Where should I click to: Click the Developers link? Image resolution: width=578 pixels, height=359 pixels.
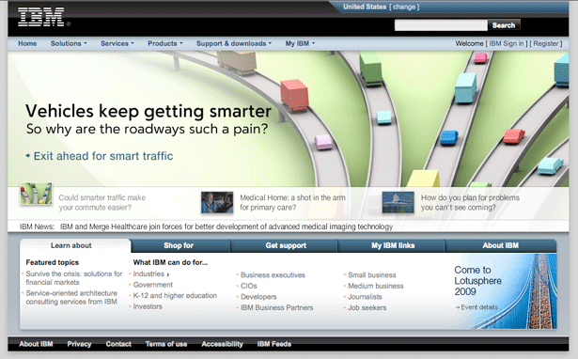click(258, 297)
